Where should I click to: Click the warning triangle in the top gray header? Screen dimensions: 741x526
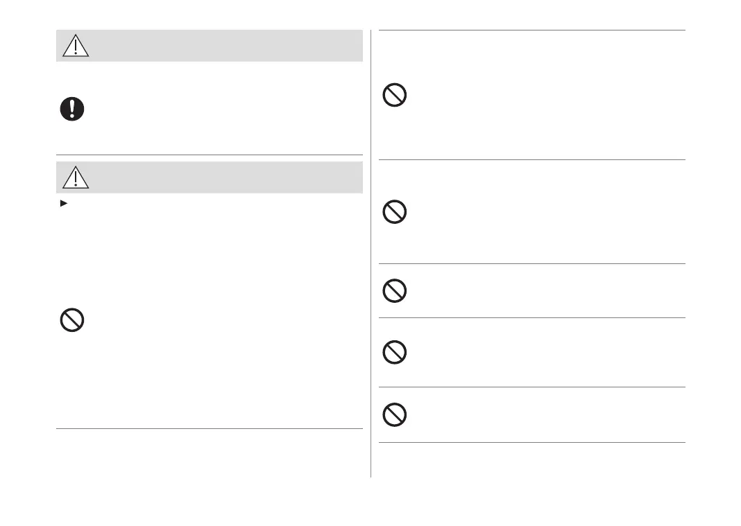(75, 45)
